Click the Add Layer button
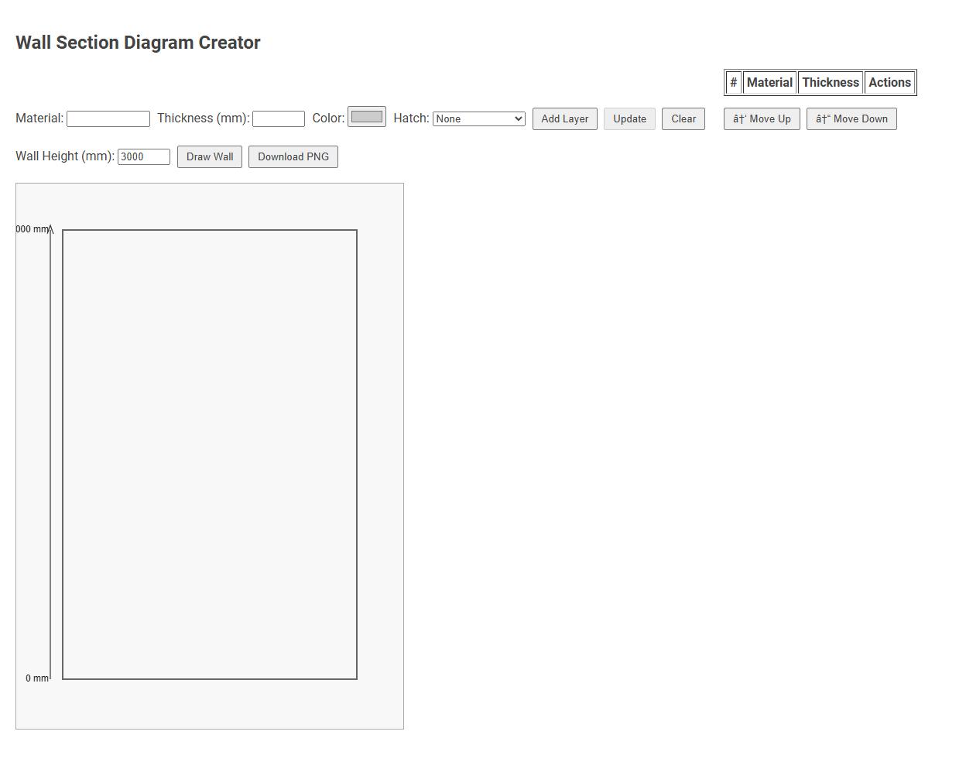This screenshot has height=776, width=966. [564, 118]
